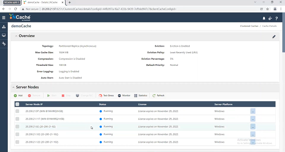Open Monitor from Server Nodes toolbar
The height and width of the screenshot is (152, 285).
(124, 96)
